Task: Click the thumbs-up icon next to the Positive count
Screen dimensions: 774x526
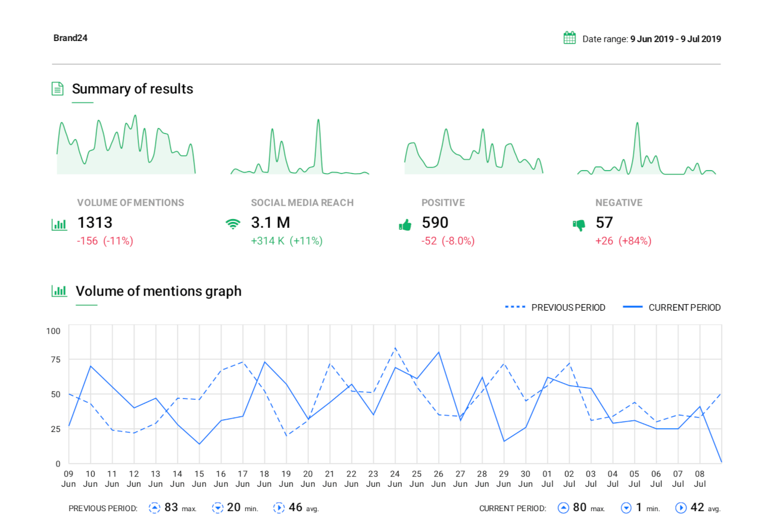Action: [x=405, y=224]
